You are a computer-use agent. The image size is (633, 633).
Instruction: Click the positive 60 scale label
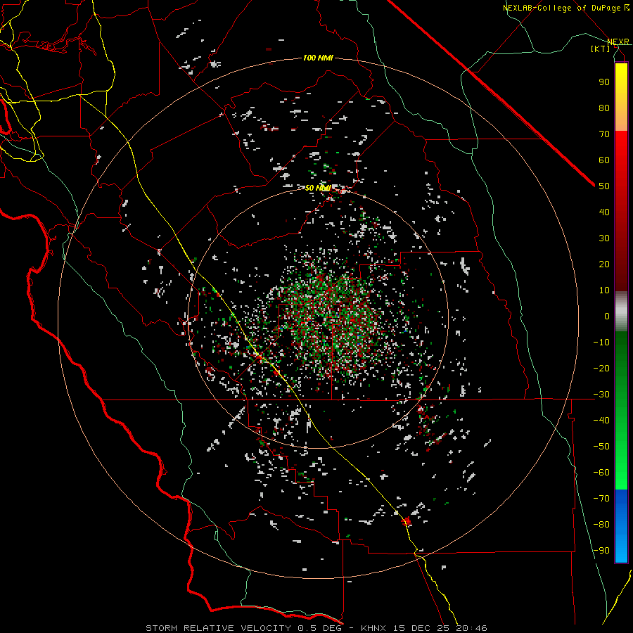pos(604,160)
